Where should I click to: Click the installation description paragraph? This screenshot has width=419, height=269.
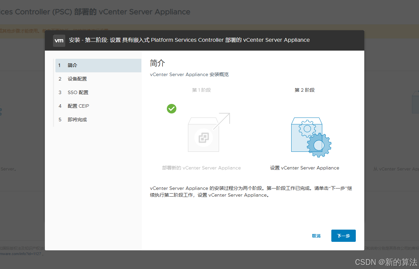[251, 192]
